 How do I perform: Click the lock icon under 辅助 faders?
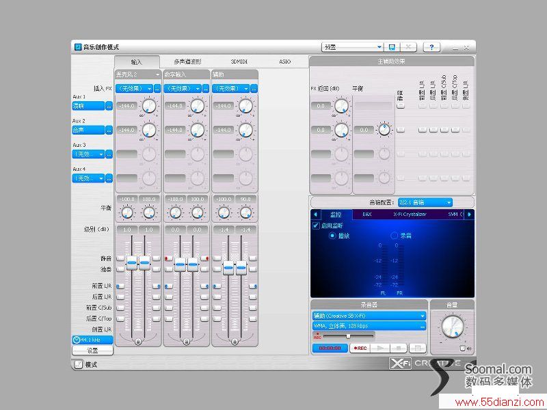pos(235,342)
